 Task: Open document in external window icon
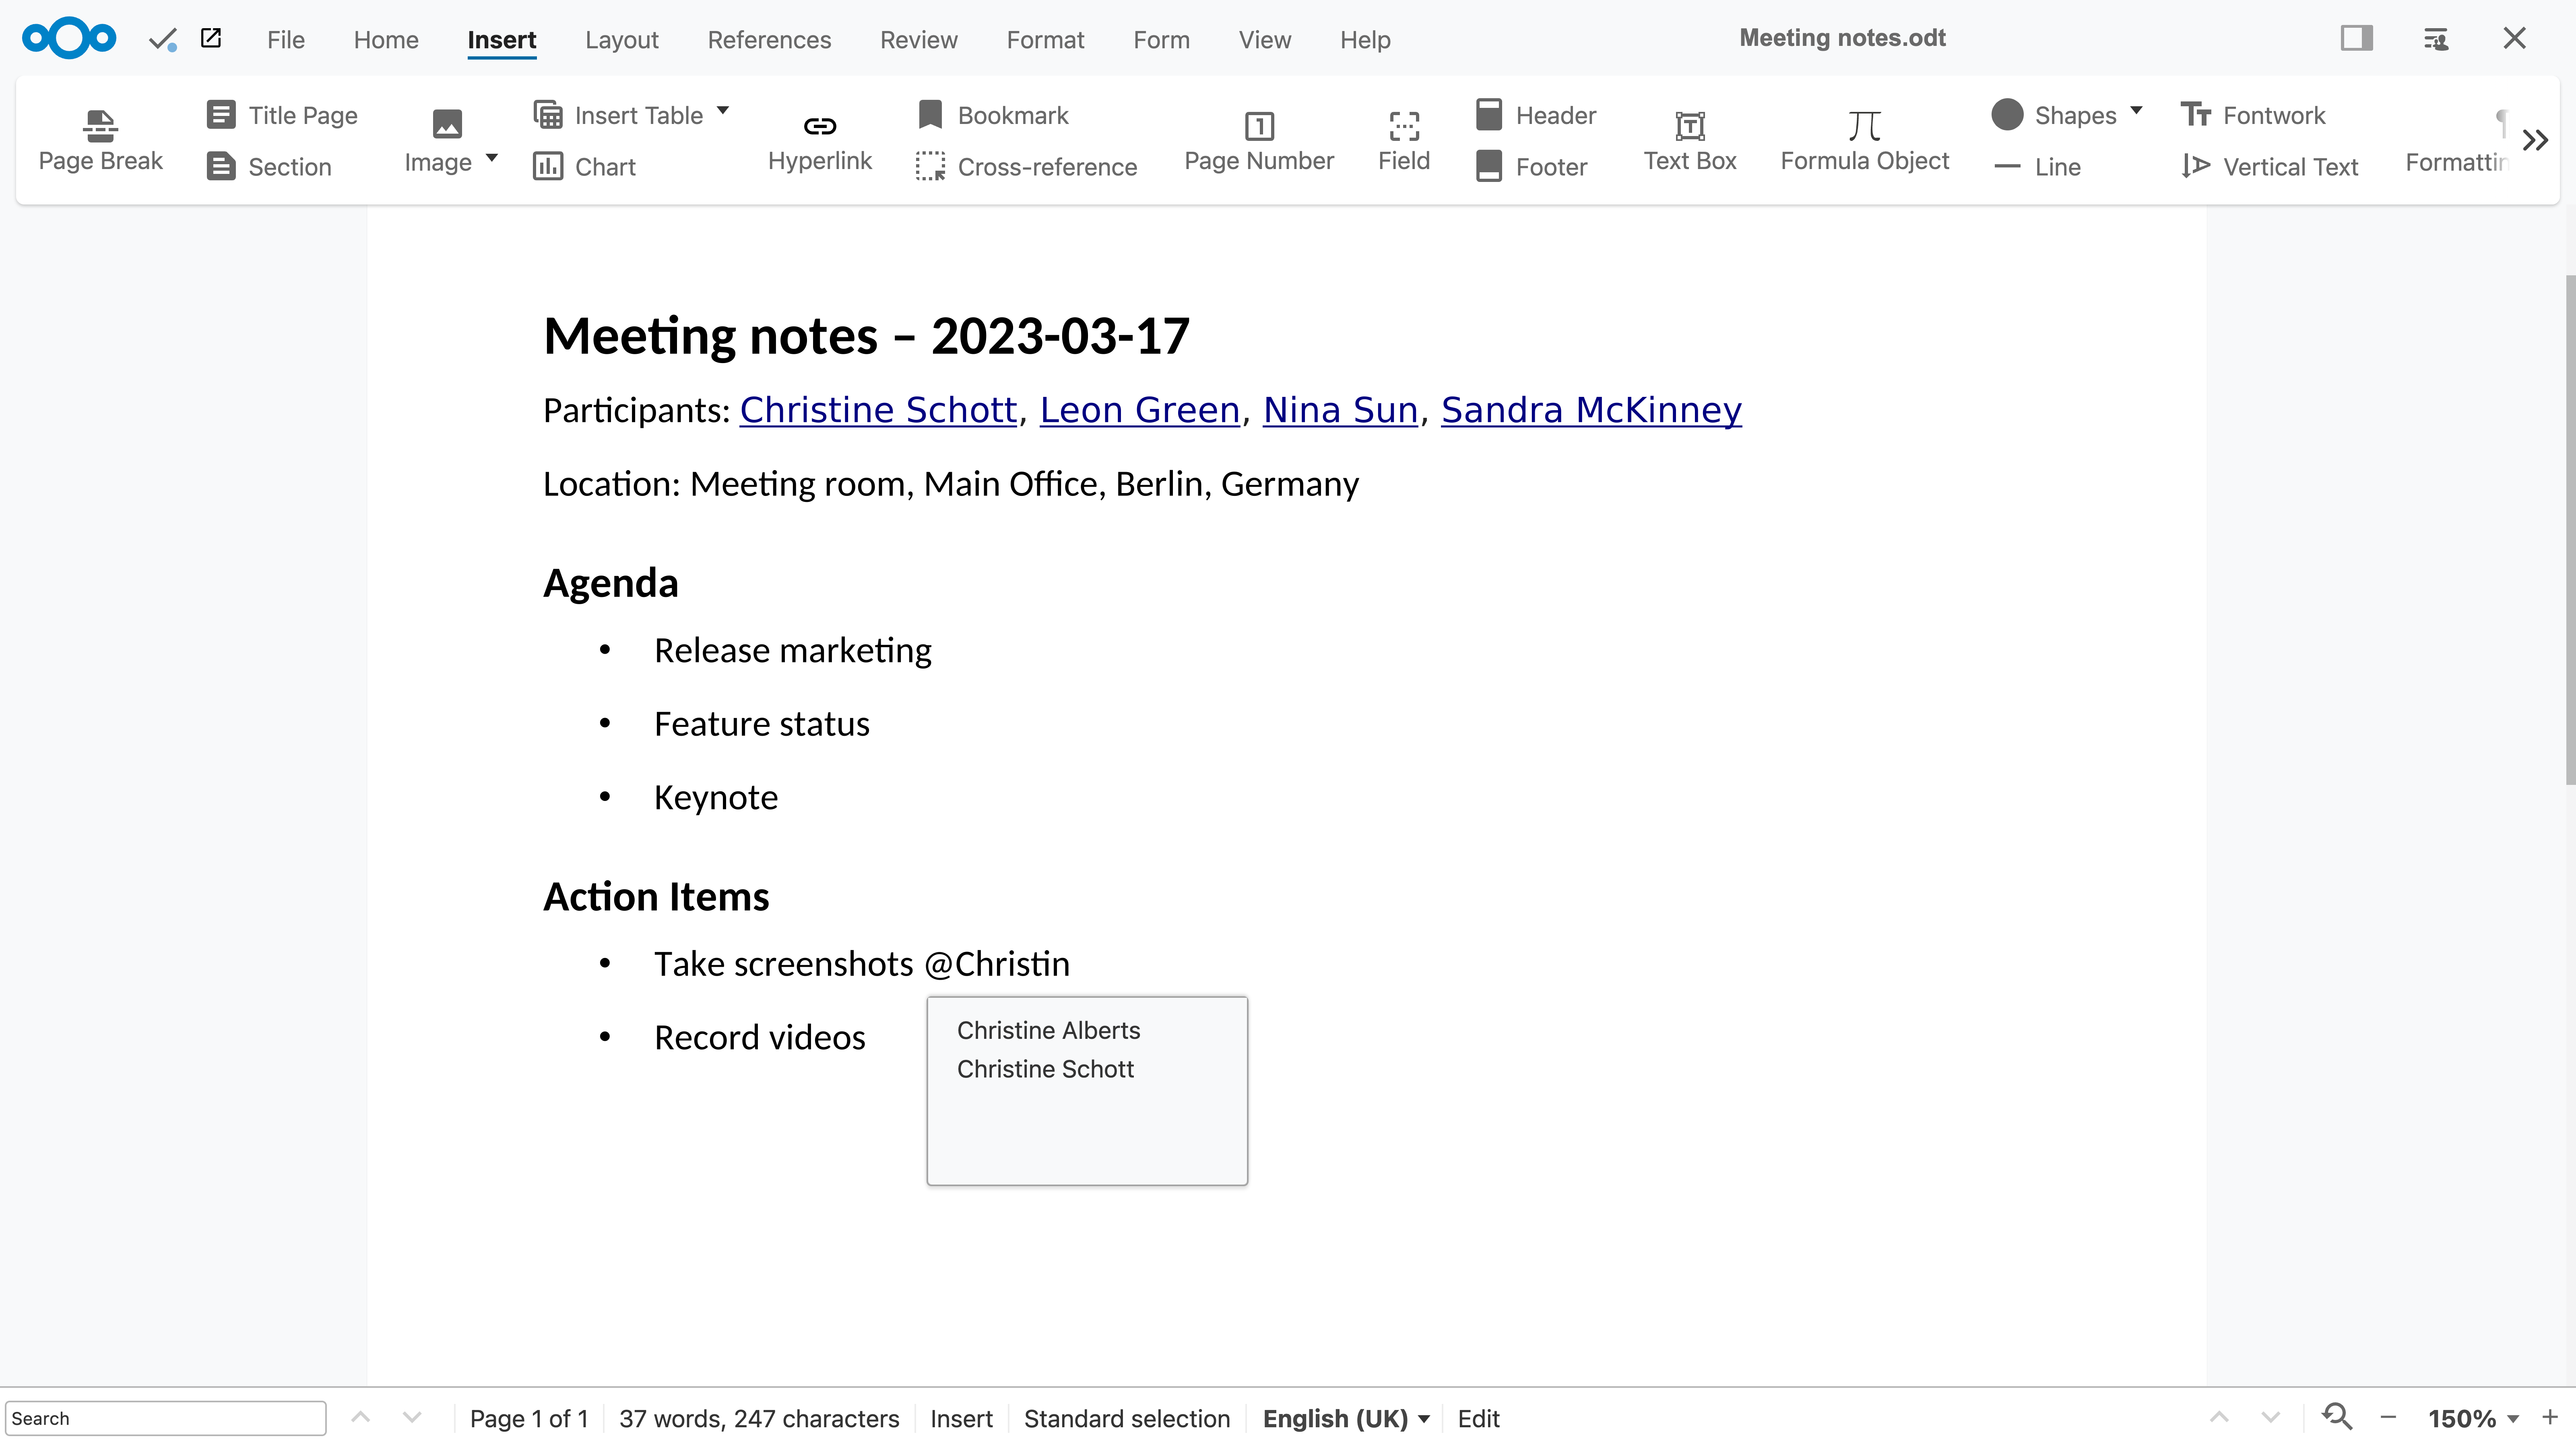(x=211, y=38)
